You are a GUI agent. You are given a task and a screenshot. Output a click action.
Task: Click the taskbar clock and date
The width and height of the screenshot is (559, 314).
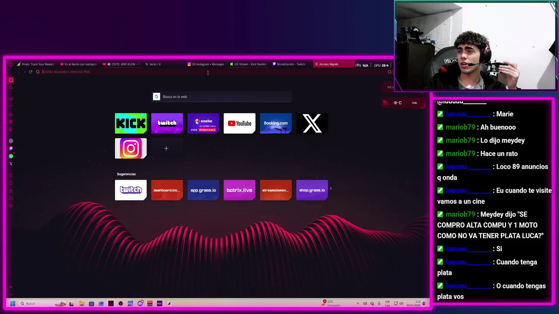coord(414,304)
